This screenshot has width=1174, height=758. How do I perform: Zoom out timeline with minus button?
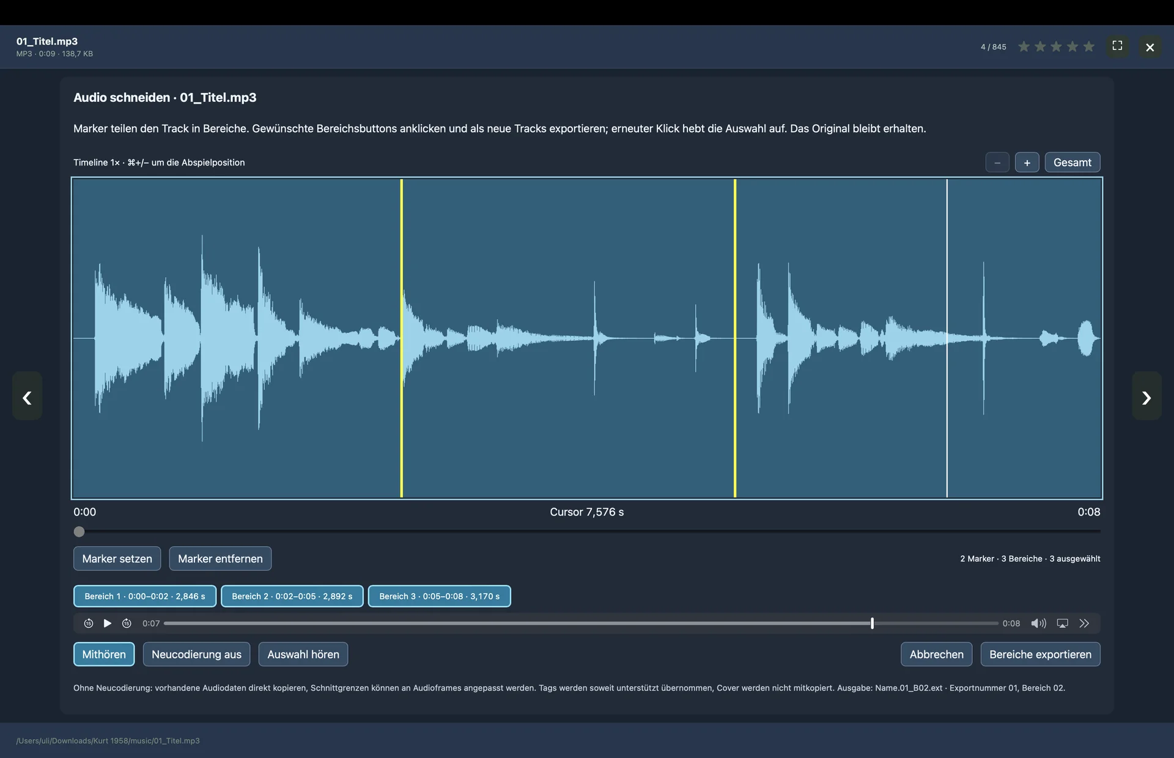(x=997, y=162)
